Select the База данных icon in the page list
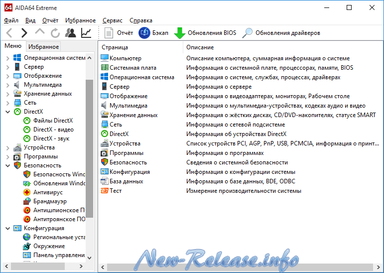The width and height of the screenshot is (384, 273). (105, 181)
